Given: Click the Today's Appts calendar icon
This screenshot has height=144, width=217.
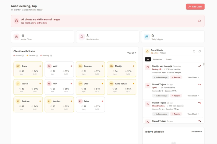Looking at the screenshot, I should click(147, 37).
